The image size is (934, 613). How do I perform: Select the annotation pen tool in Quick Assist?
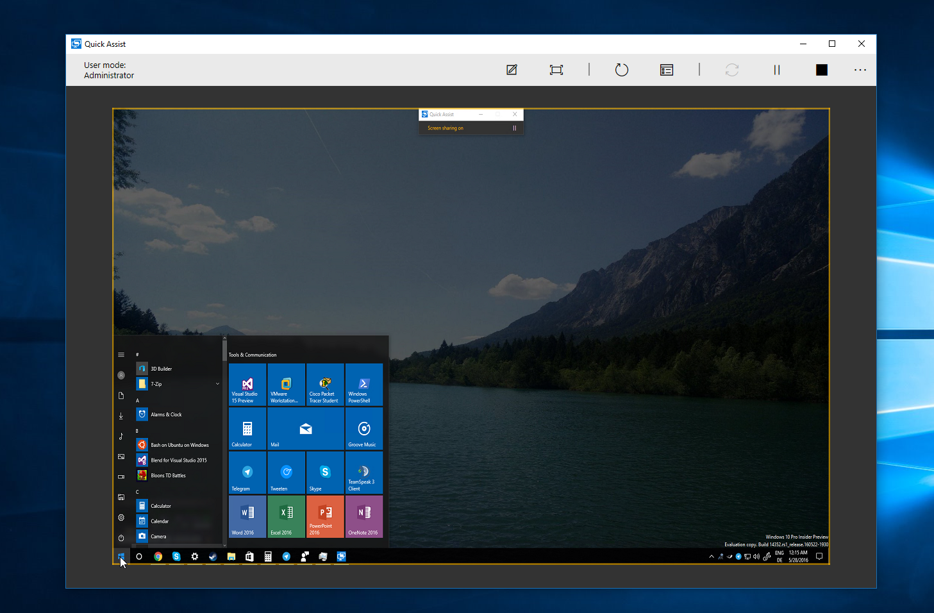tap(512, 70)
